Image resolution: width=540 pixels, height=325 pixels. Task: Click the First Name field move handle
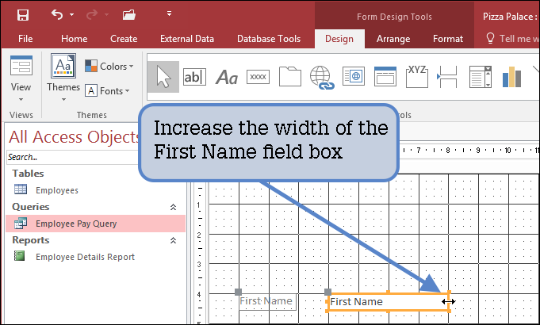click(x=327, y=292)
